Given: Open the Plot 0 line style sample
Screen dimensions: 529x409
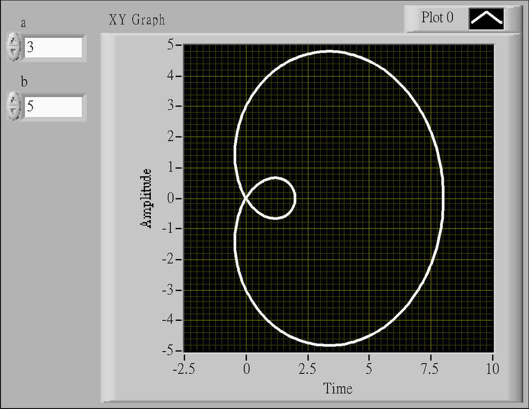Looking at the screenshot, I should coord(487,19).
